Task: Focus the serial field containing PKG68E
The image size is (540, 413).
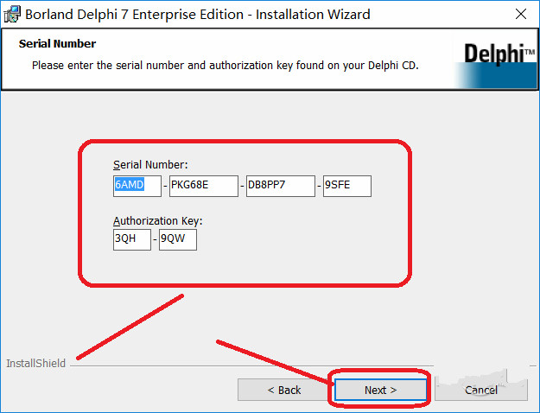Action: click(204, 186)
